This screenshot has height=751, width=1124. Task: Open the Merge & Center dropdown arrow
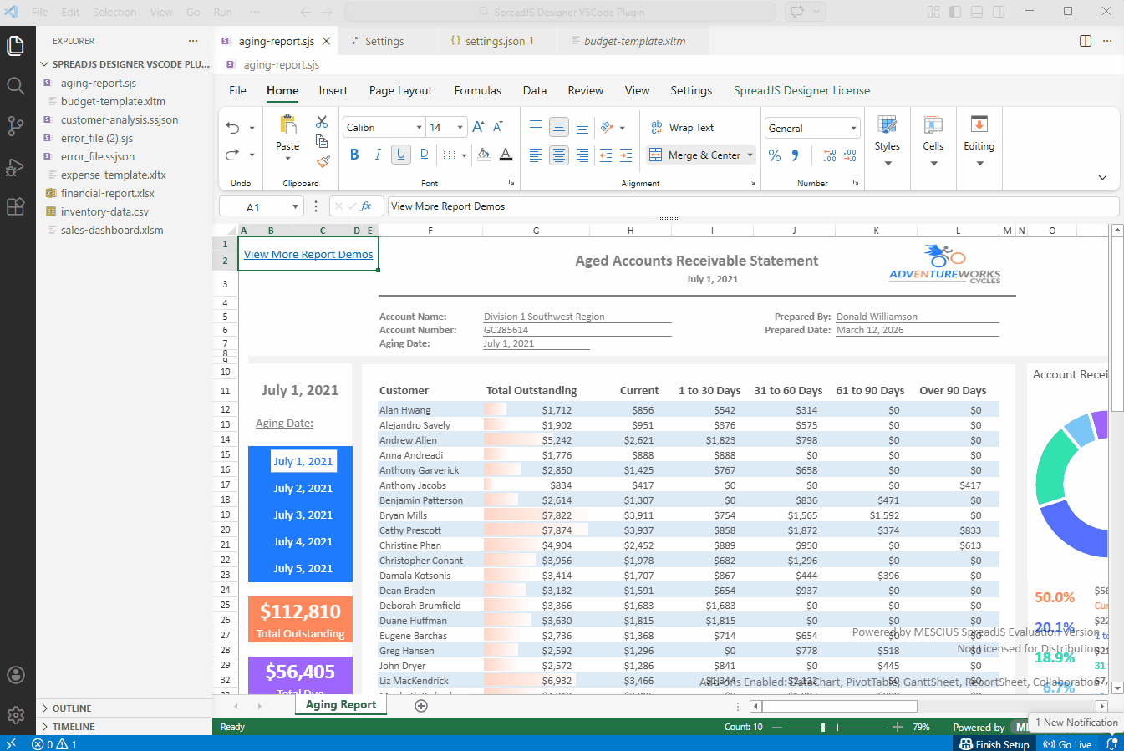[x=750, y=155]
